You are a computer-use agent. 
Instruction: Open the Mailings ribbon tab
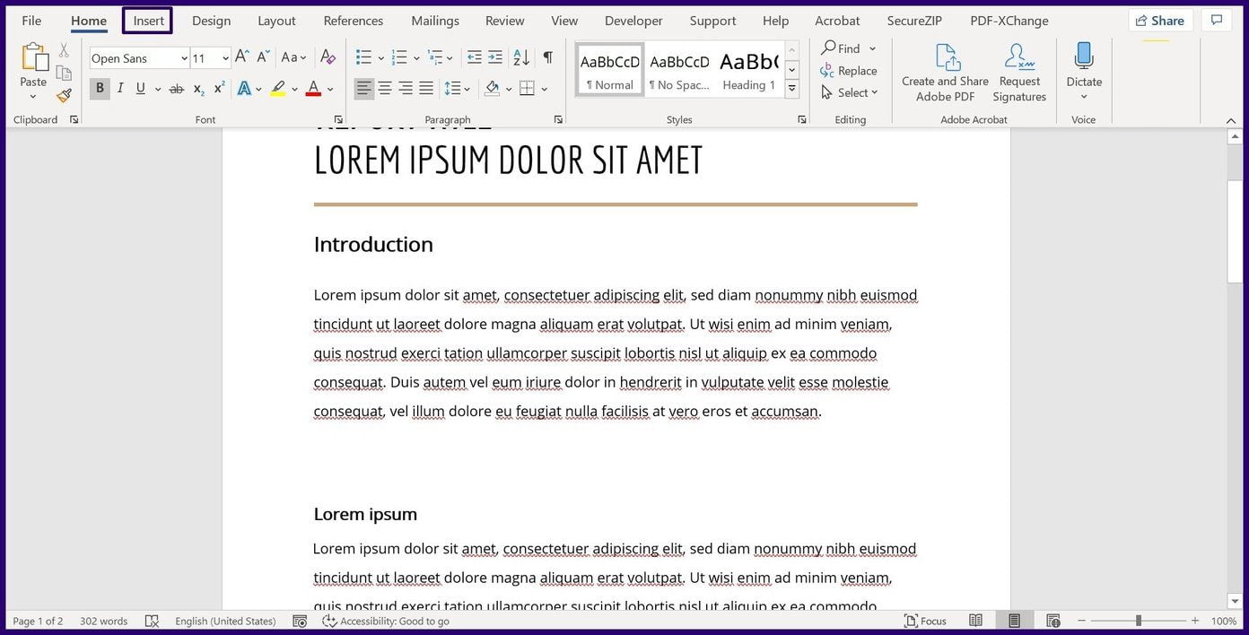[434, 20]
